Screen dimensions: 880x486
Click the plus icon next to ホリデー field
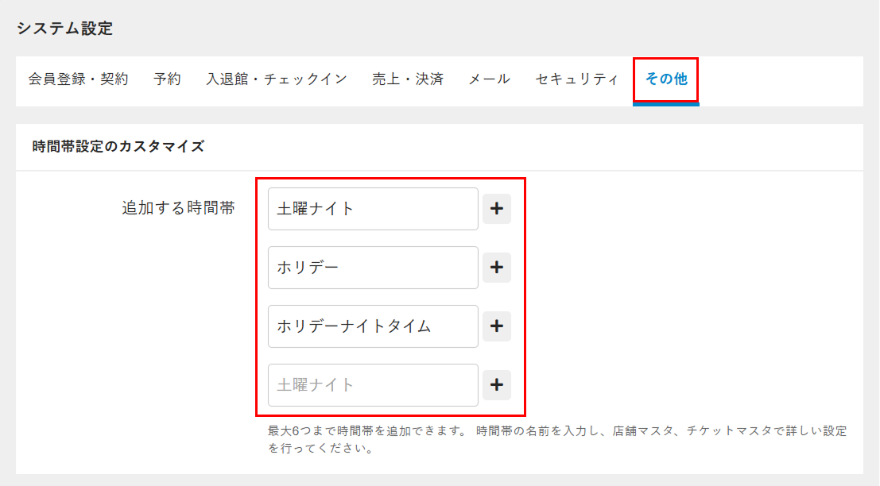(497, 268)
